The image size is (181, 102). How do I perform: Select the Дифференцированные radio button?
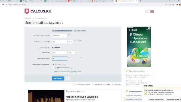click(x=53, y=67)
